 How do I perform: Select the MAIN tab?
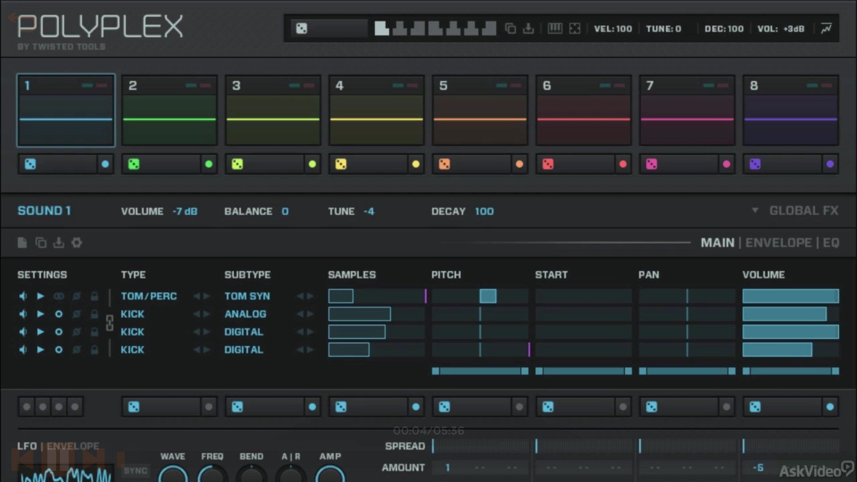click(x=717, y=243)
